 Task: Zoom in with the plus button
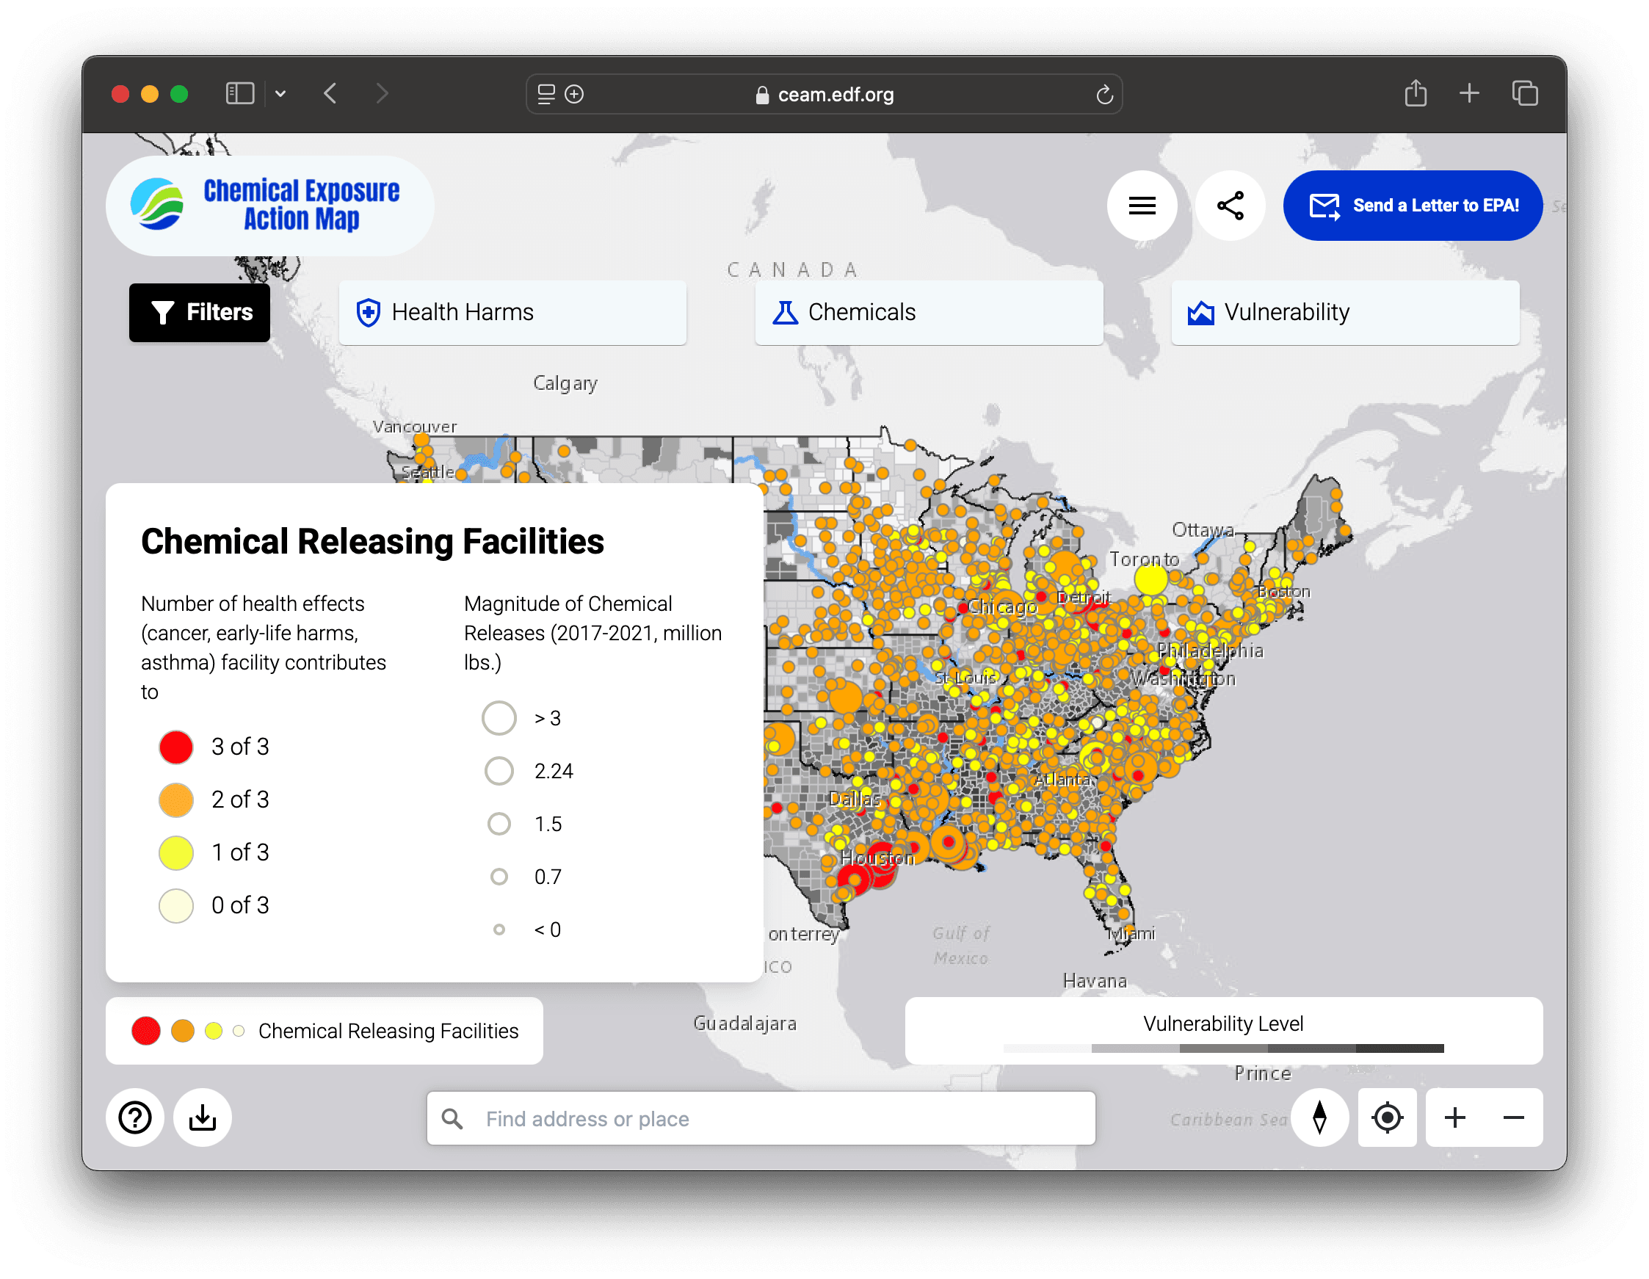click(1455, 1117)
